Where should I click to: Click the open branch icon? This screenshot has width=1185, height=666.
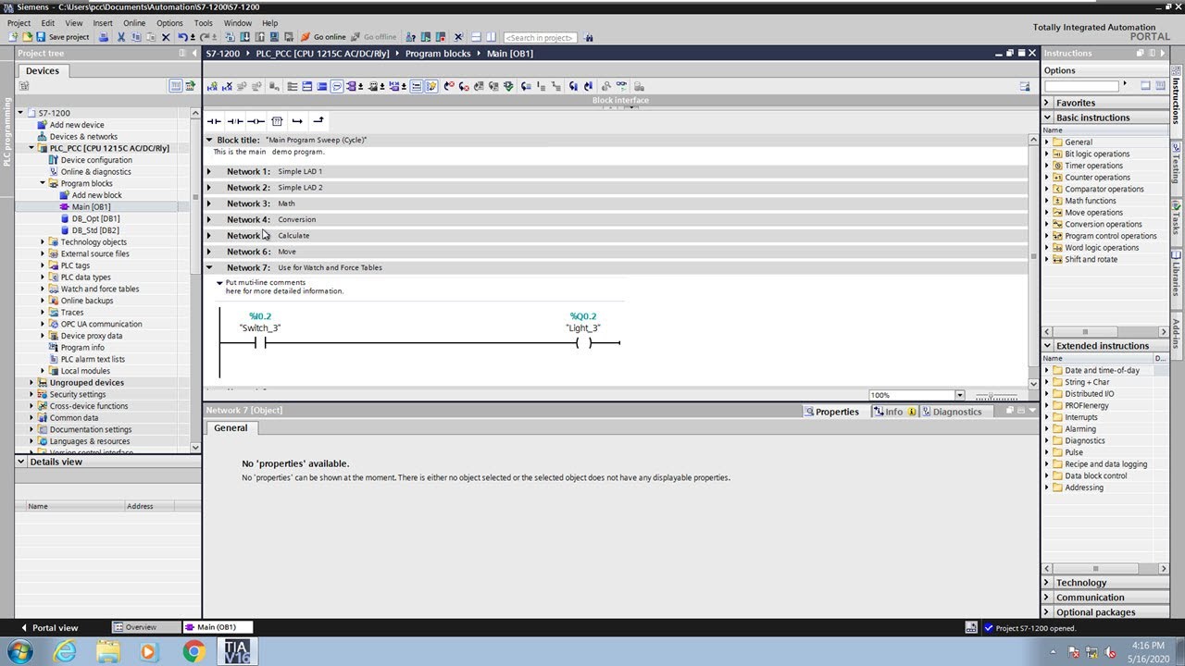coord(297,121)
